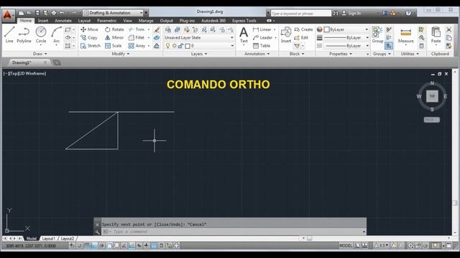Open the Layout1 tab

point(48,239)
